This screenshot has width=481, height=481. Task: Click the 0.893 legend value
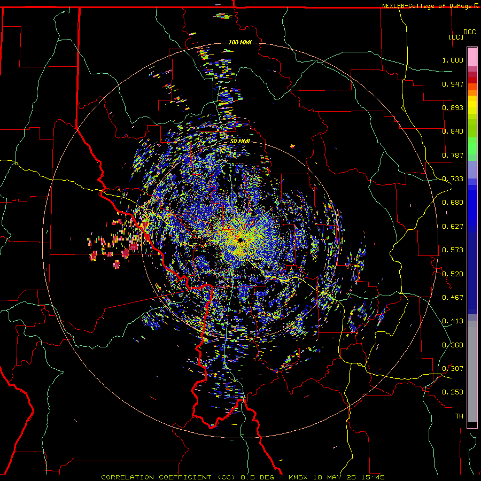coord(453,107)
